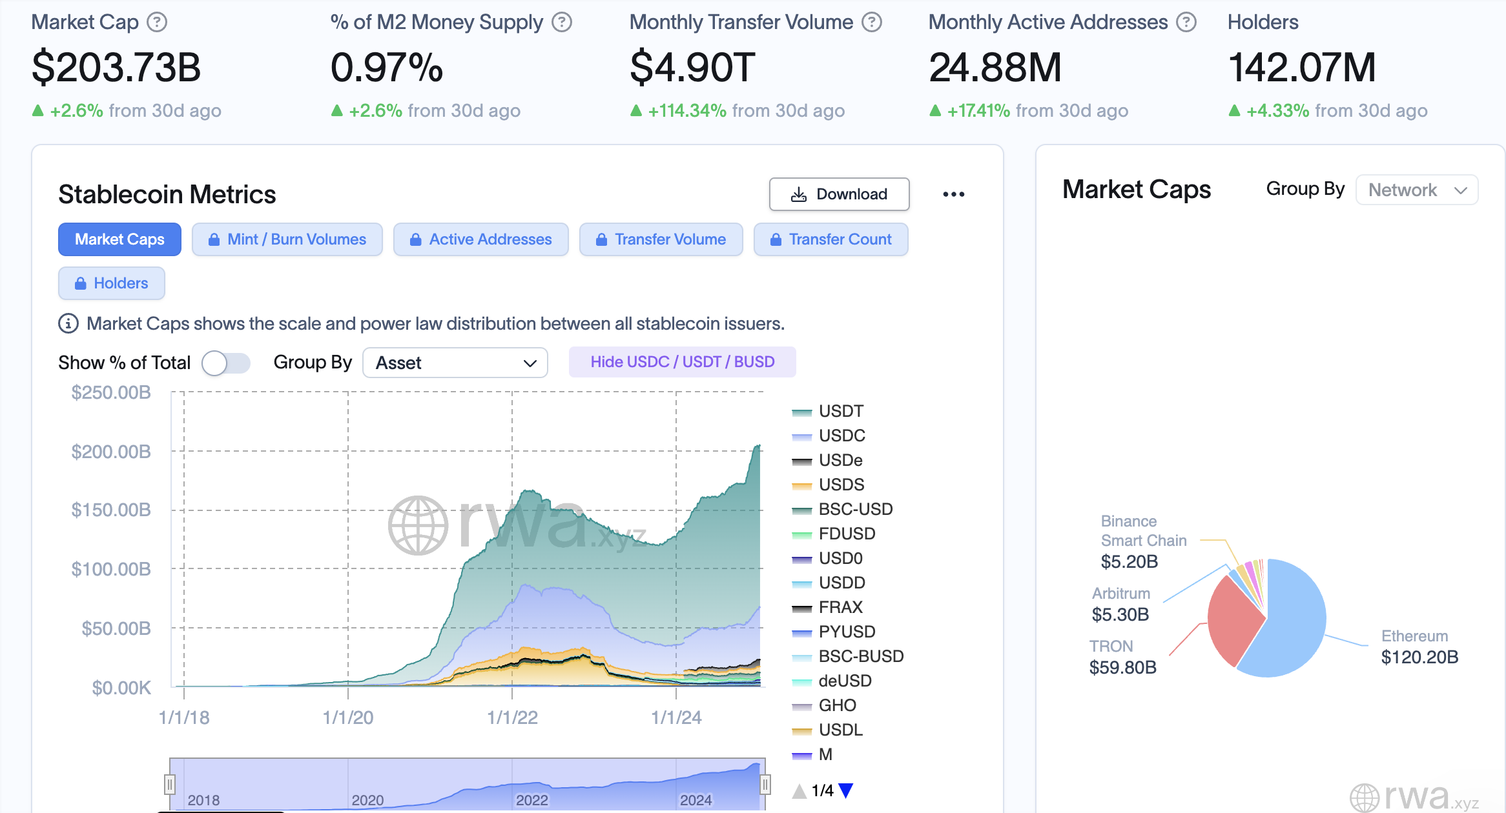
Task: Click Hide USDC / USDT / BUSD button
Action: [685, 363]
